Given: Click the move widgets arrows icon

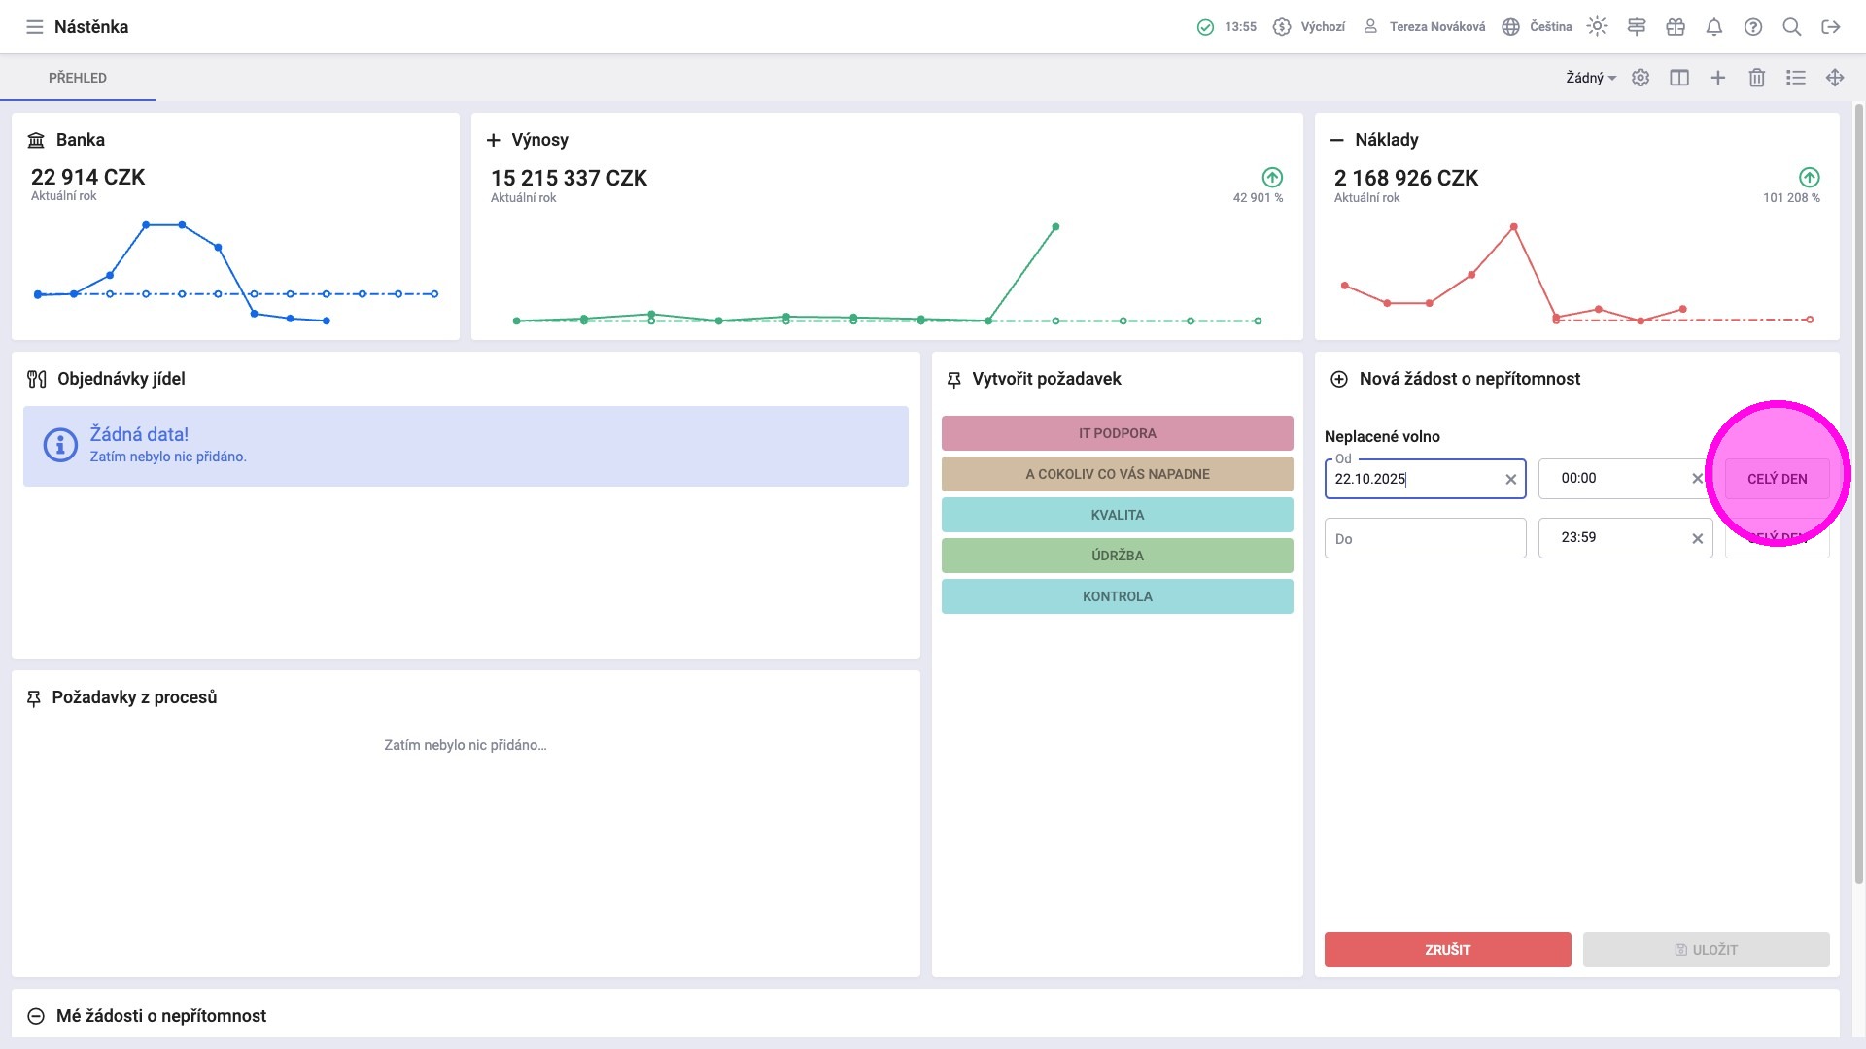Looking at the screenshot, I should pyautogui.click(x=1835, y=78).
